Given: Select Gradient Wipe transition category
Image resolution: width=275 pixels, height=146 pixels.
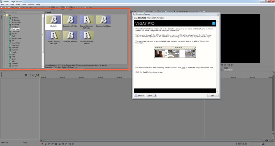Looking at the screenshot, I should [x=16, y=38].
